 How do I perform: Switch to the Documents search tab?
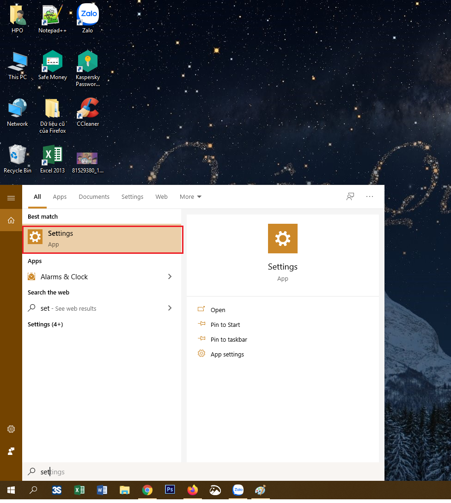94,196
